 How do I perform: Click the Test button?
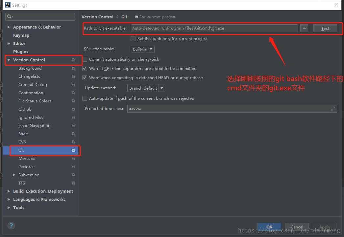pos(325,28)
